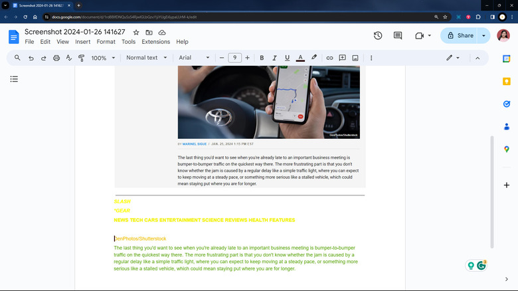Open the 100% zoom dropdown
518x291 pixels.
click(102, 58)
